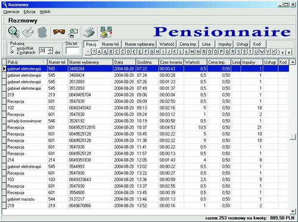Click the status bar total '889,50 PLN'
Viewport: 298px width, 222px height.
coord(282,218)
